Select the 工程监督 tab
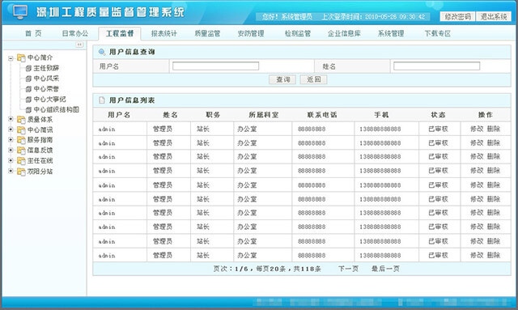Viewport: 518px width, 310px height. 120,33
